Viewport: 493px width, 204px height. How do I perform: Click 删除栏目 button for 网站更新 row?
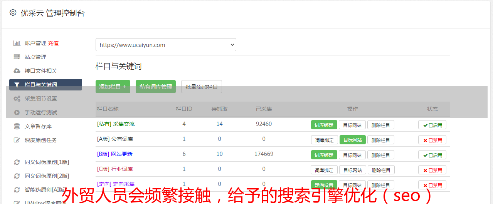pyautogui.click(x=380, y=155)
